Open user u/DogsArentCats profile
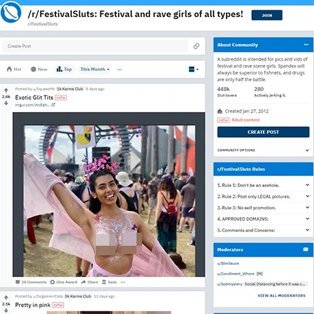 coord(48,296)
